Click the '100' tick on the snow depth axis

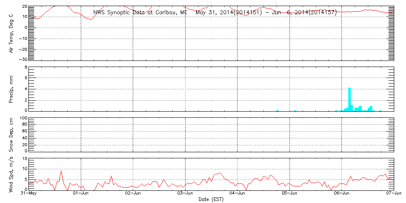[23, 118]
